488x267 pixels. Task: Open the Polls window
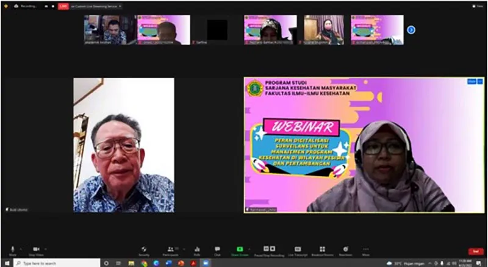tap(197, 251)
